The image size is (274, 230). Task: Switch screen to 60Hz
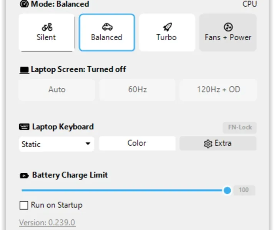coord(137,90)
